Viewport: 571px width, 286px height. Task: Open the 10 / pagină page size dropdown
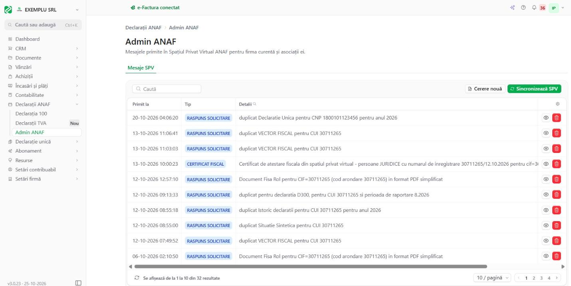492,278
